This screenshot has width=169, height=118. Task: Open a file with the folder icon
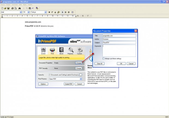pyautogui.click(x=5, y=8)
